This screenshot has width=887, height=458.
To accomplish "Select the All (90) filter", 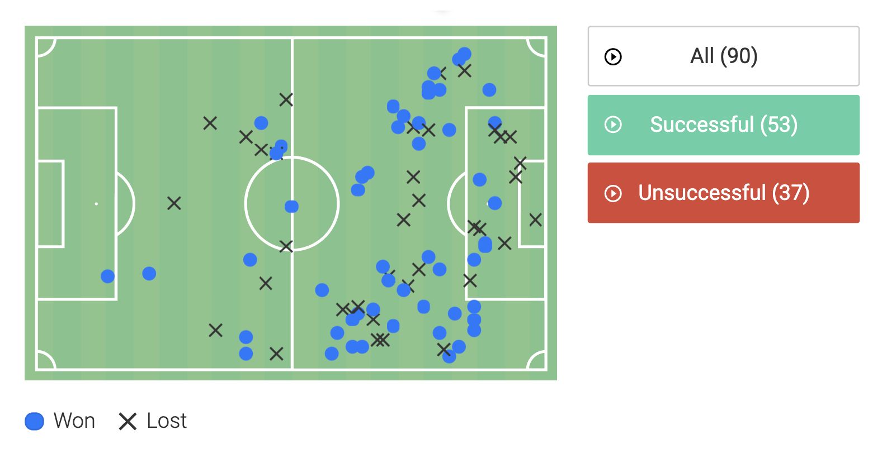I will point(723,56).
